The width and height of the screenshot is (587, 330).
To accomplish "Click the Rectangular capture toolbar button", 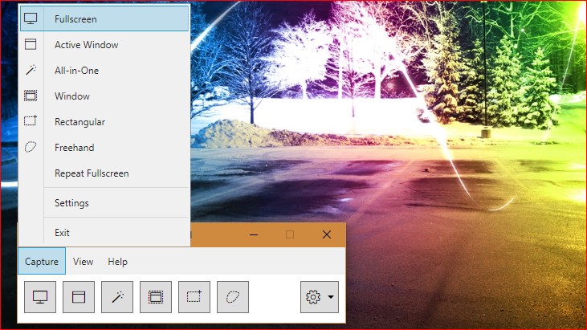I will [194, 297].
